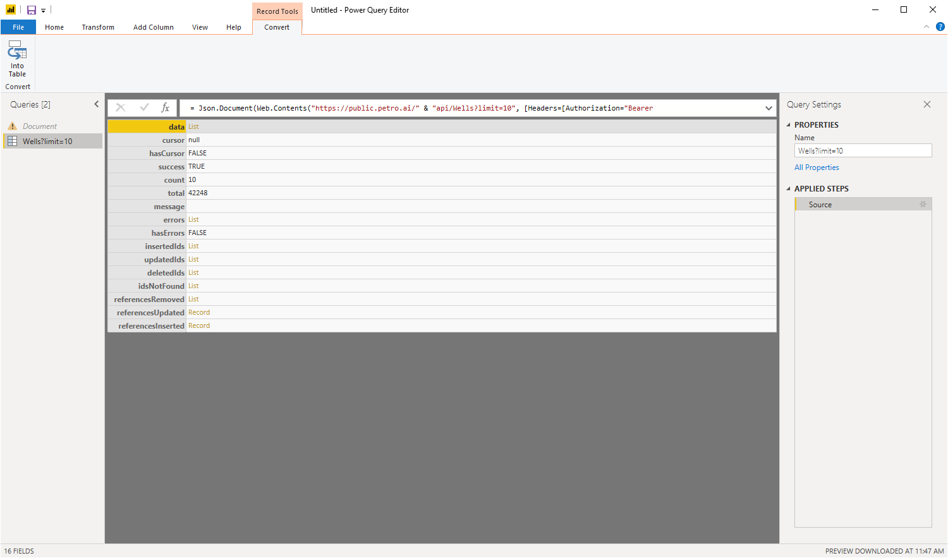Viewport: 948px width, 558px height.
Task: Close the Query Settings pane
Action: 927,104
